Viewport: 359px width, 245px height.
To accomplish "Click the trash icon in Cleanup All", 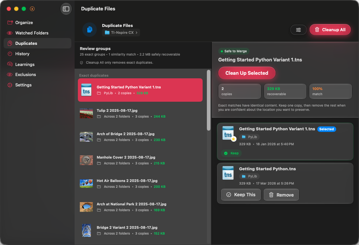I will [317, 30].
